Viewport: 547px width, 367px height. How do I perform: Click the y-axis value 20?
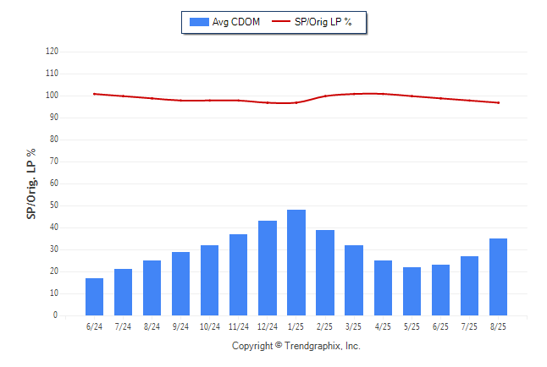tap(54, 271)
